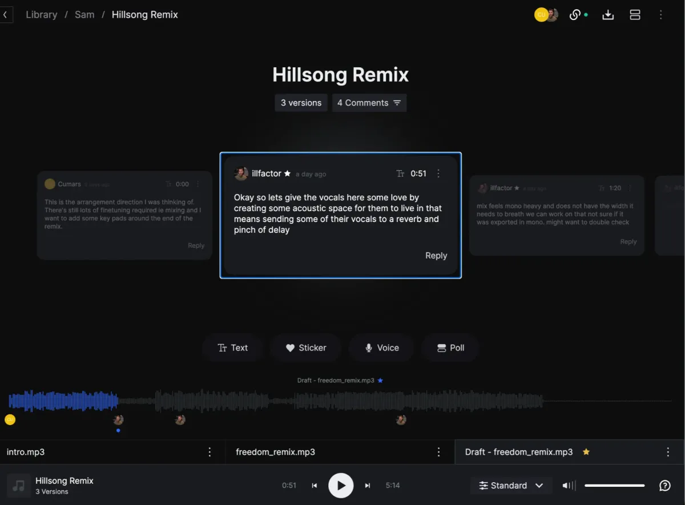The height and width of the screenshot is (505, 685).
Task: Click the blue star next to Draft - freedom_remix.mp3 label
Action: point(380,380)
